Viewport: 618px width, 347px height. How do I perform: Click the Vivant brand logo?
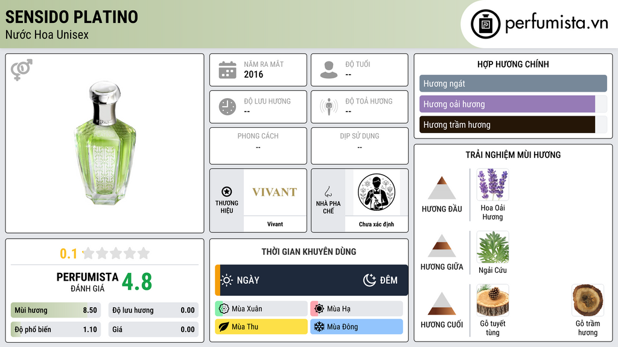coord(275,192)
